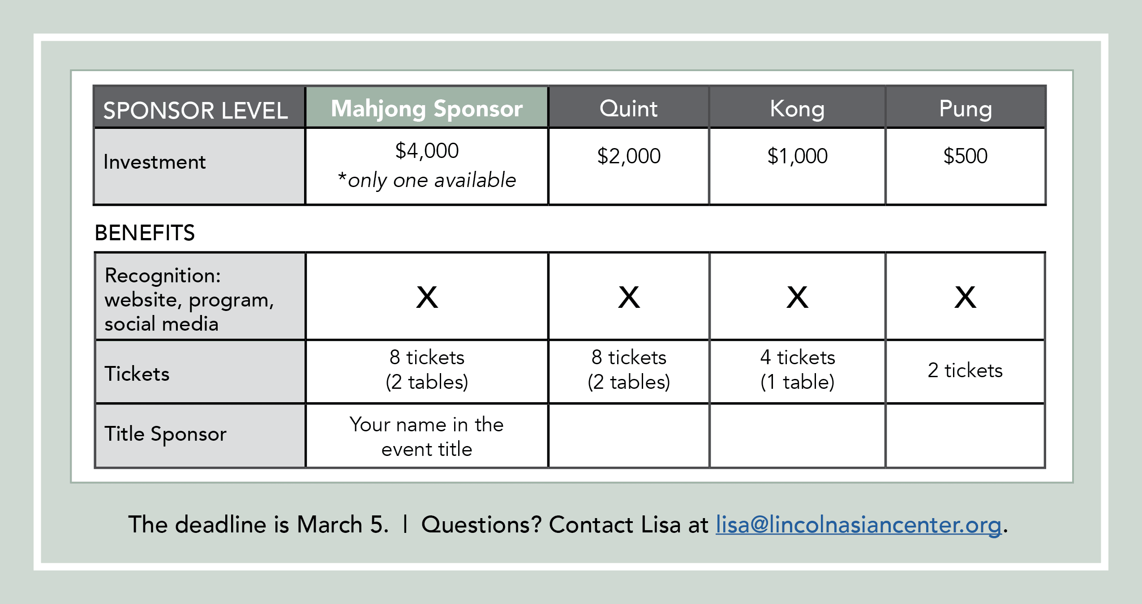Screen dimensions: 1142x604
Task: Click the "2 tickets" cell
Action: coord(965,370)
